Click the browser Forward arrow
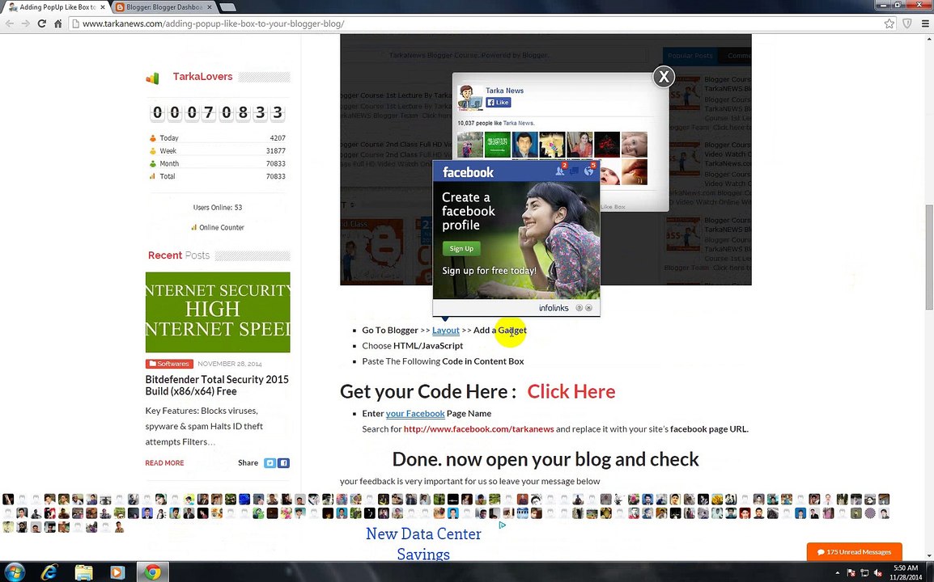The height and width of the screenshot is (582, 934). [x=25, y=23]
